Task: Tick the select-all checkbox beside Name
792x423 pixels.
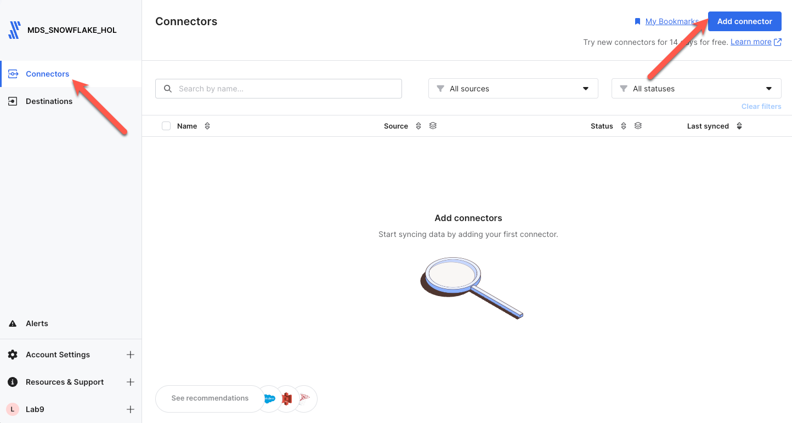Action: 166,126
